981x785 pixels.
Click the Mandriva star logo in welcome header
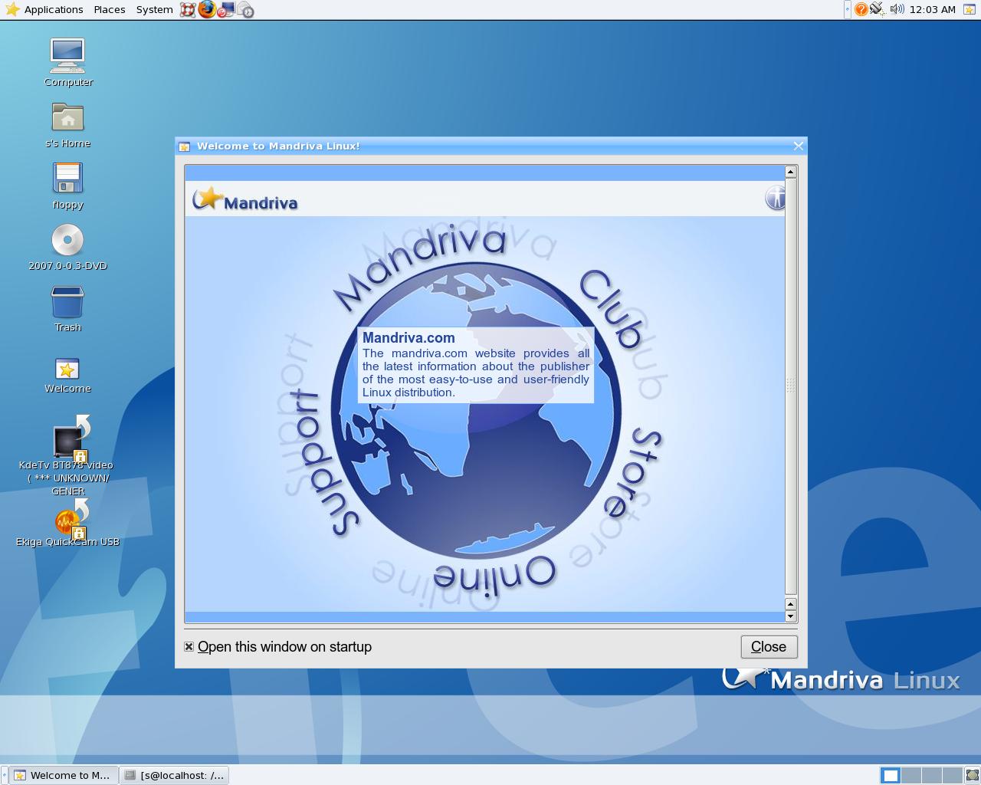pos(245,199)
